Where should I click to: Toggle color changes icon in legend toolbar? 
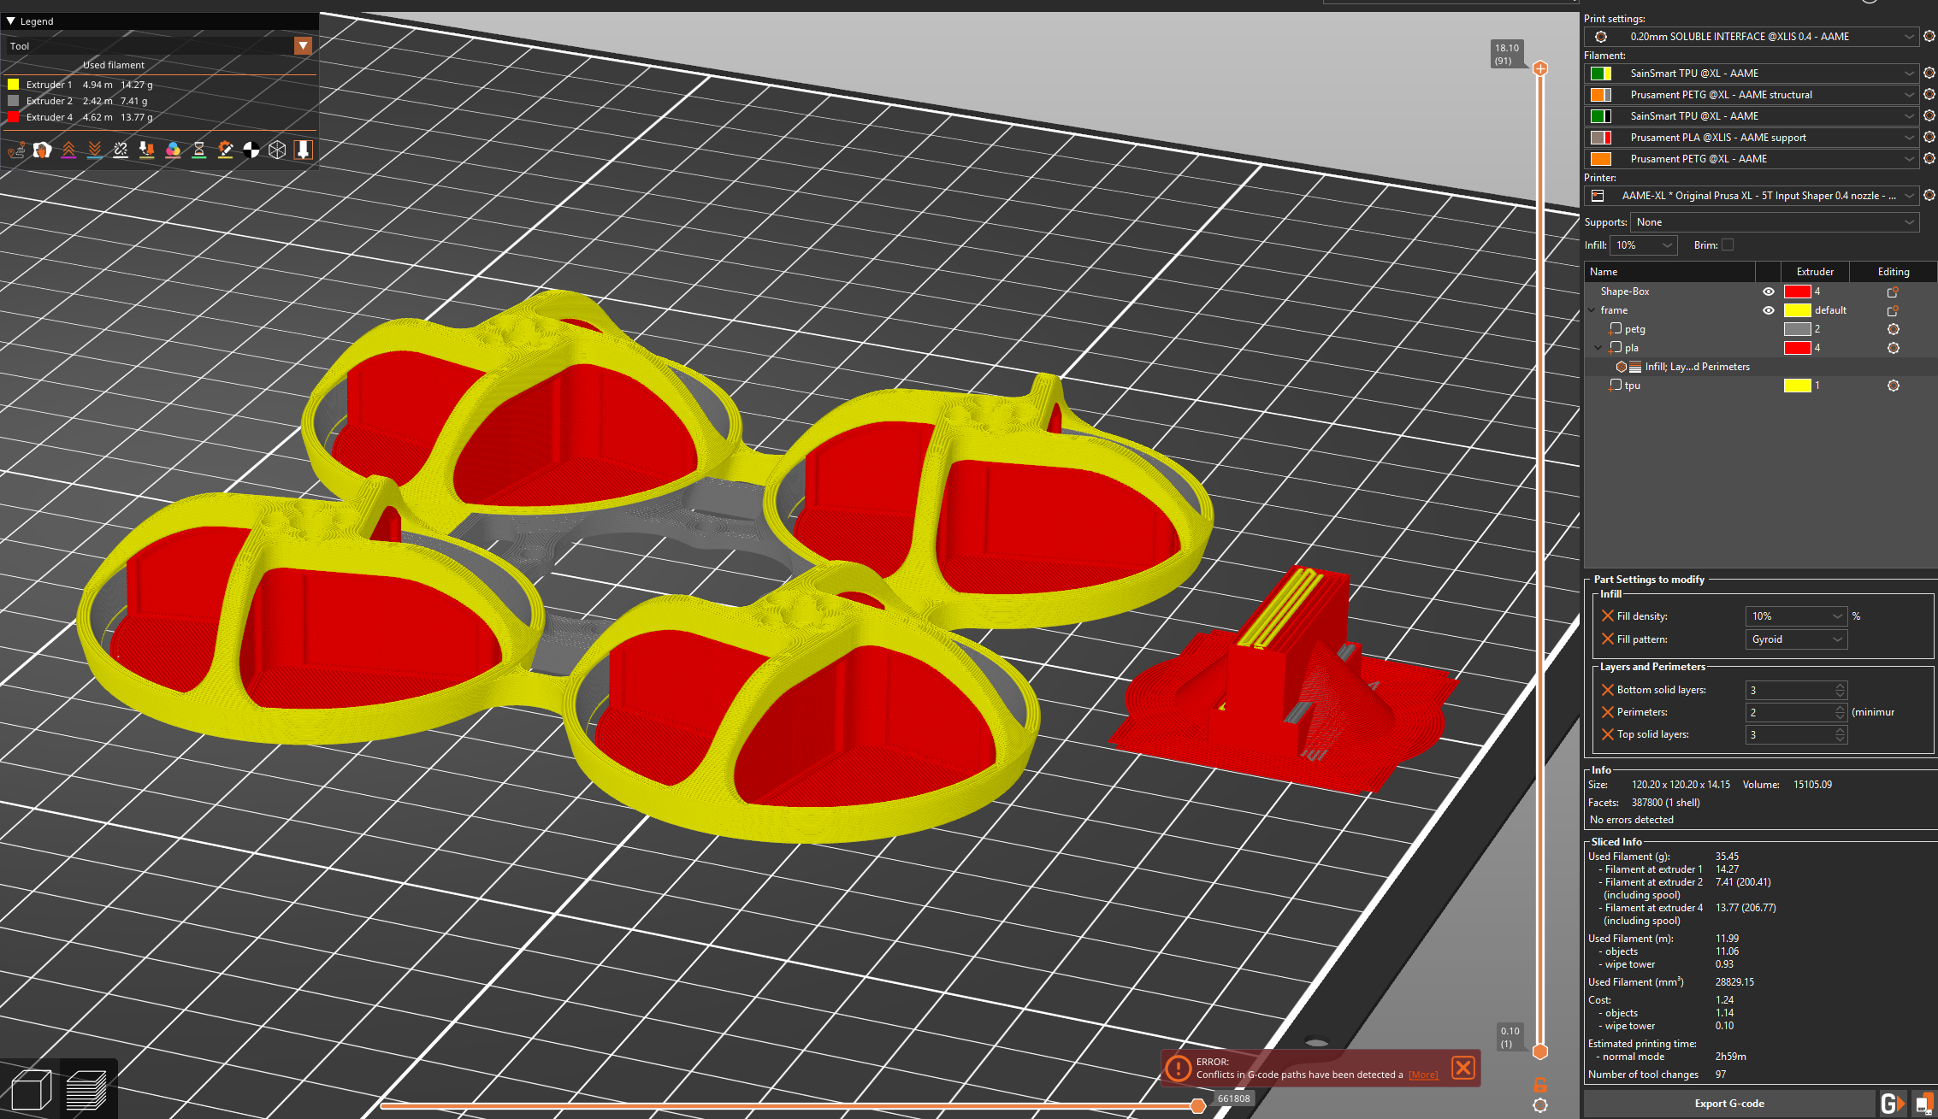(x=173, y=150)
